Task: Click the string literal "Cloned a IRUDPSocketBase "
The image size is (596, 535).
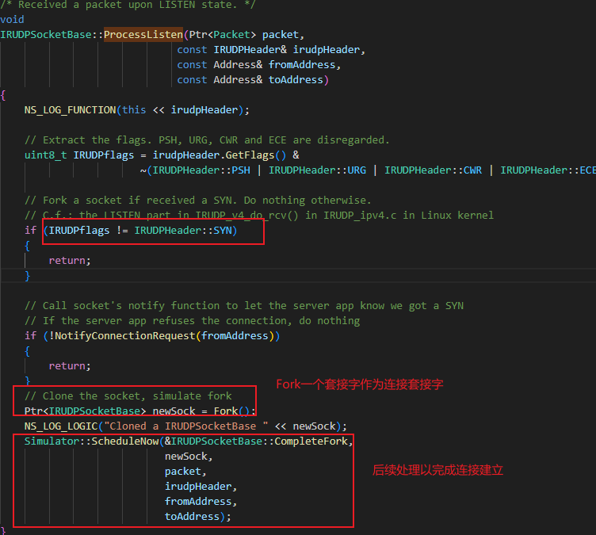Action: tap(186, 426)
